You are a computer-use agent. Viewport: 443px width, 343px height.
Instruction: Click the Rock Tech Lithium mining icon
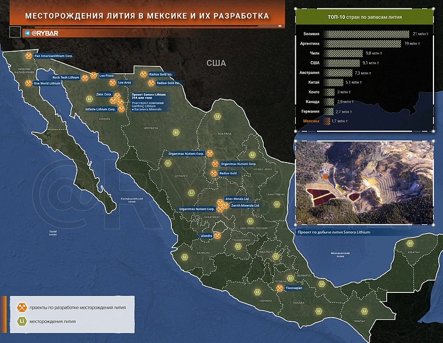click(x=85, y=78)
